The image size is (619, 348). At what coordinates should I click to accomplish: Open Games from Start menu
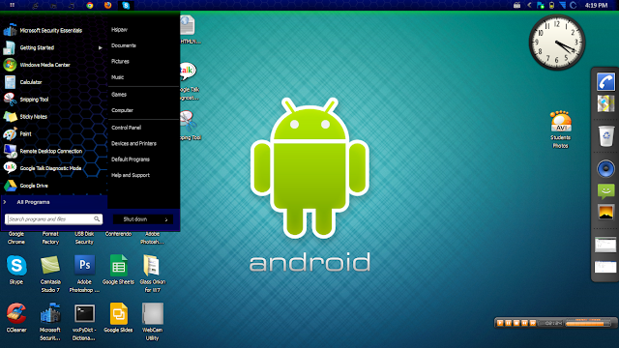coord(119,95)
